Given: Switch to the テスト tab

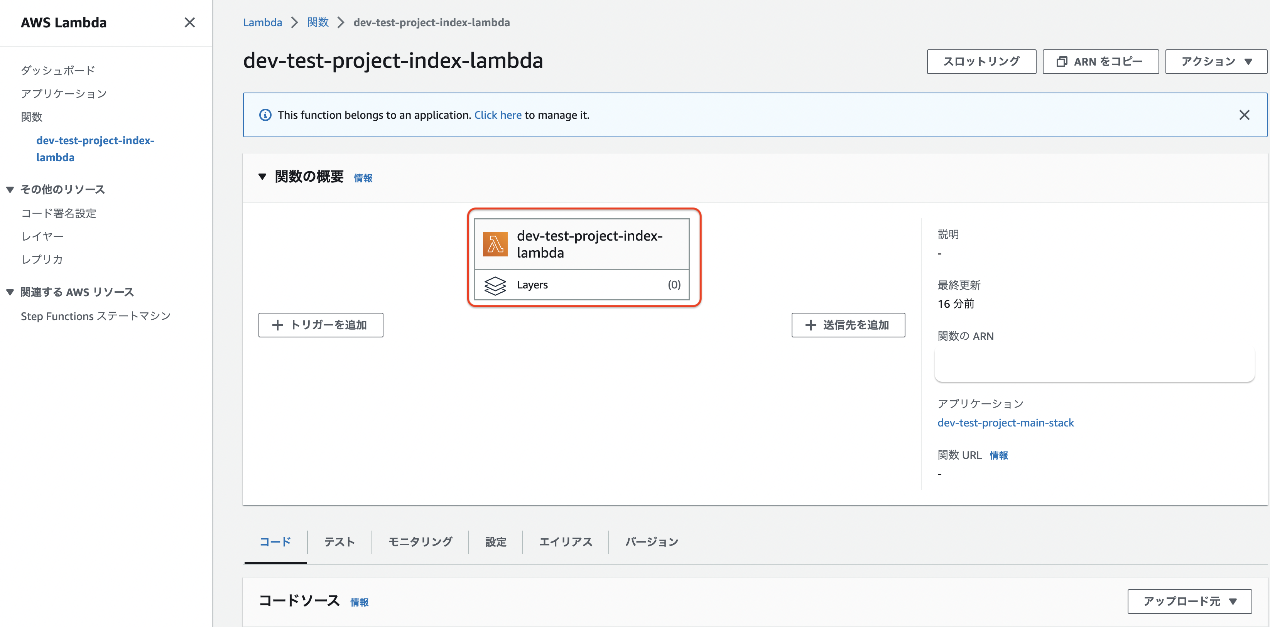Looking at the screenshot, I should tap(339, 542).
